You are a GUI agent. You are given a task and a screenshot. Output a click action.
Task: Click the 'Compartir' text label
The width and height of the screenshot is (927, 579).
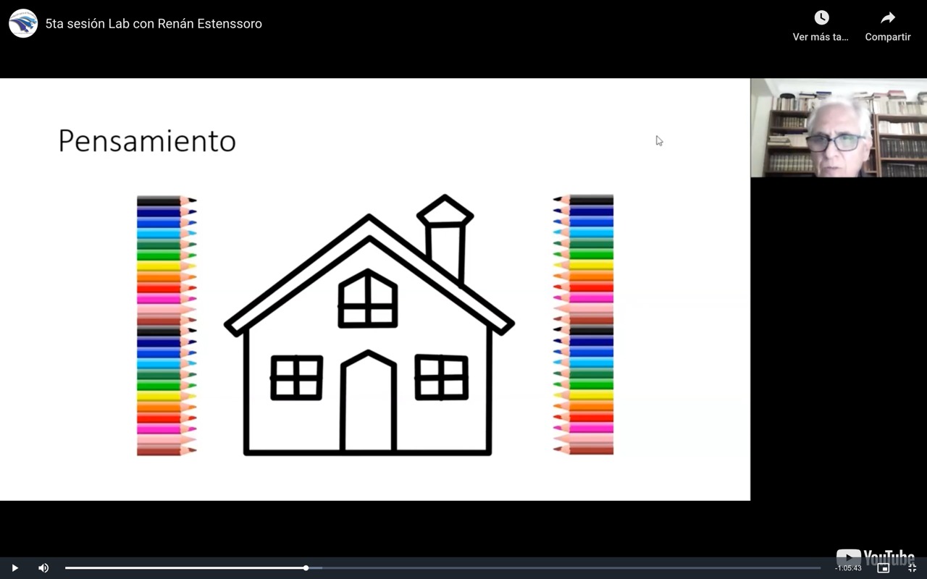[887, 37]
